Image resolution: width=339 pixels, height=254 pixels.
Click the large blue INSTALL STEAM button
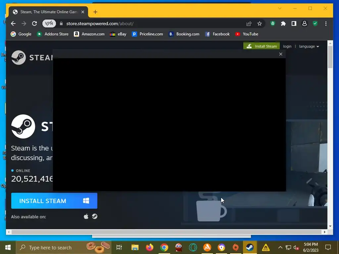point(54,201)
